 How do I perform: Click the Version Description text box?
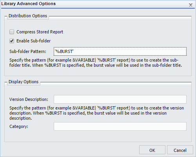(120, 99)
